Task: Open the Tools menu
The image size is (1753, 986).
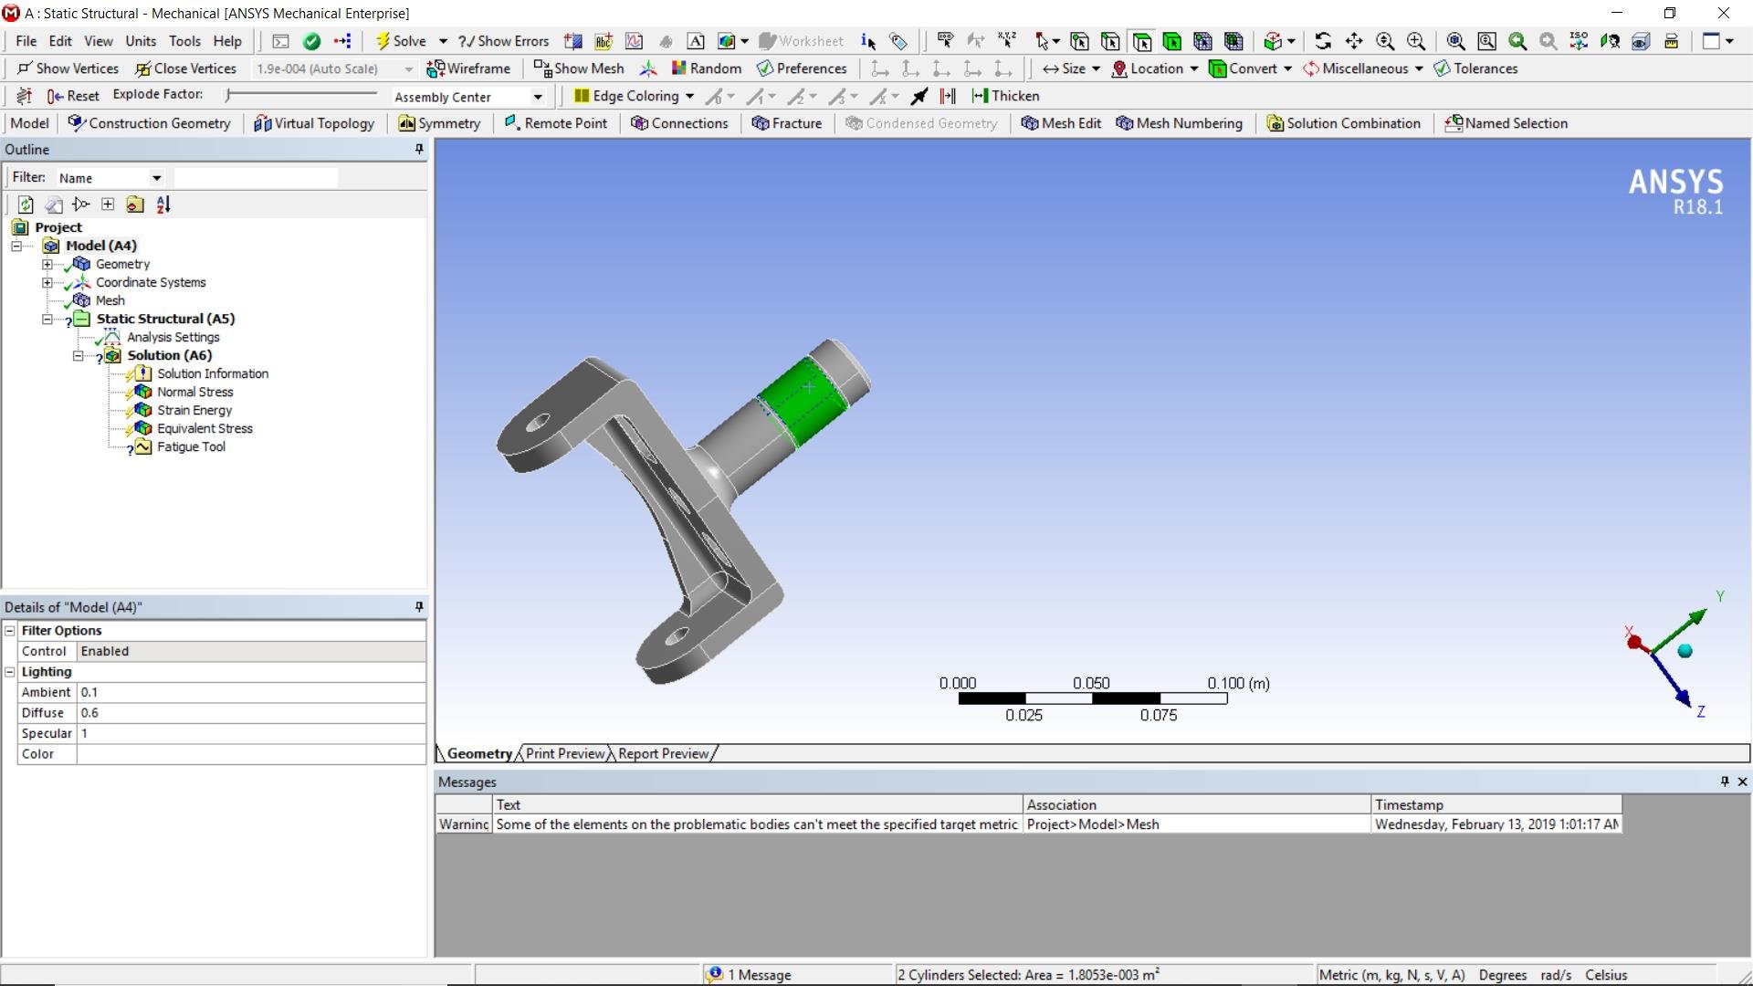Action: coord(184,41)
